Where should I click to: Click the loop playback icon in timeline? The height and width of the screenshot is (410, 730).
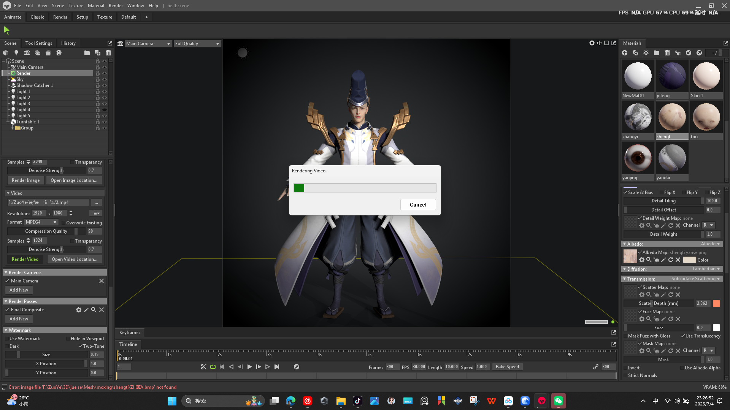point(213,367)
